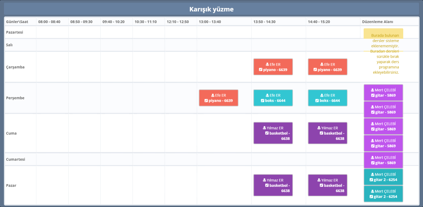Image resolution: width=423 pixels, height=207 pixels.
Task: Select the Pazar 14:40 Yılmaz ER basketbol lesson
Action: [327, 185]
